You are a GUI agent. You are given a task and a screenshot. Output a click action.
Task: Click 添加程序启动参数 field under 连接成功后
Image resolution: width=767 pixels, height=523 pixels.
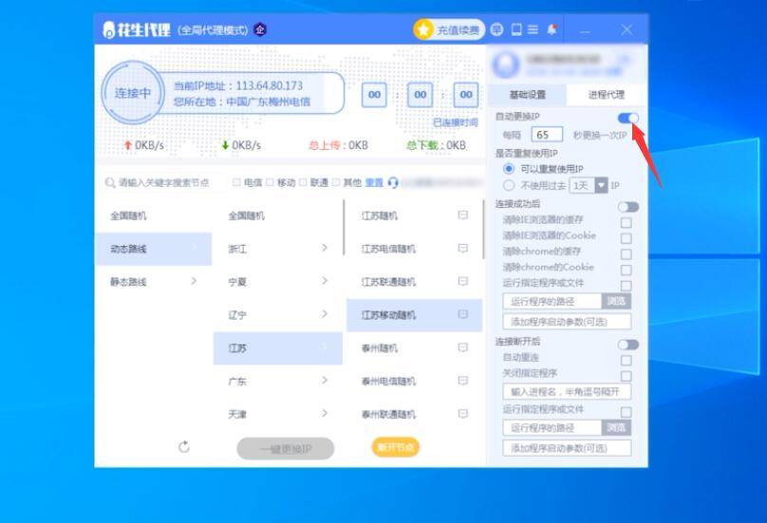coord(567,322)
